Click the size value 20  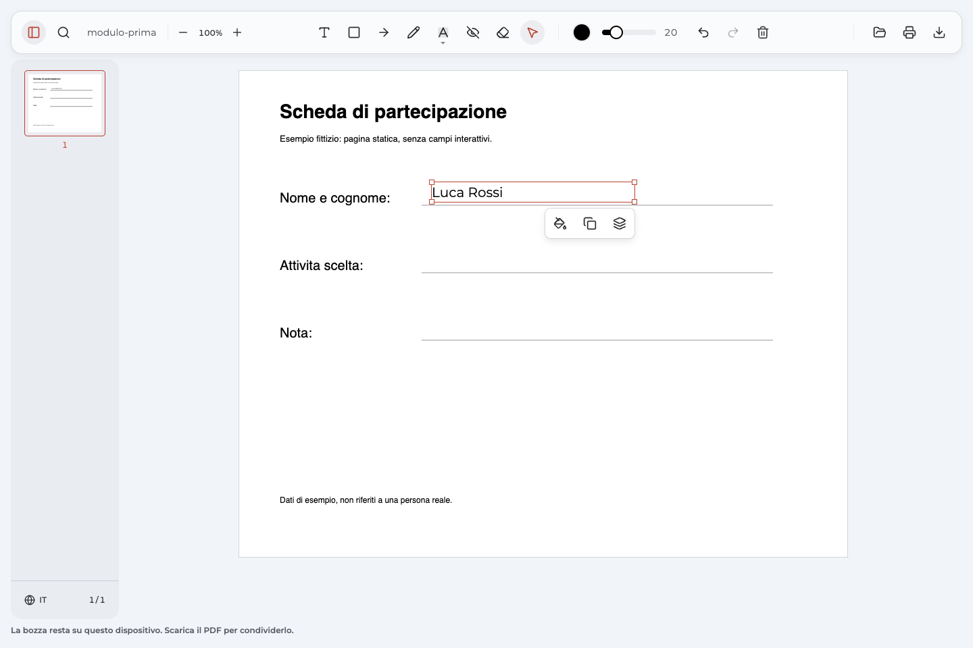(671, 32)
